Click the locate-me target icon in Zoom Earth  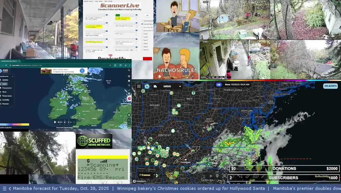(129, 76)
